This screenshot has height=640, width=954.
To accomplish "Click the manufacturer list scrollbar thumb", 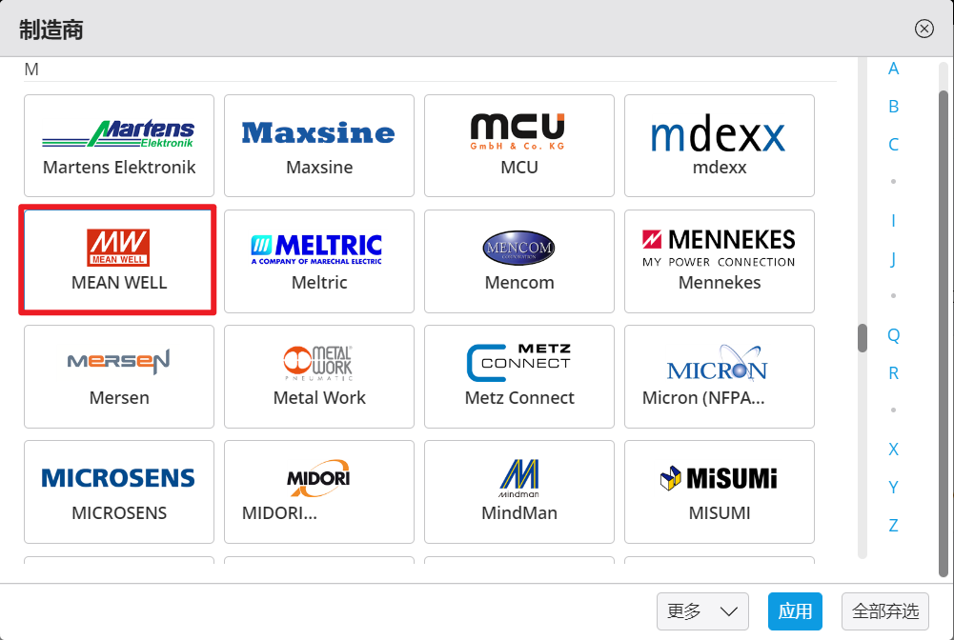I will click(x=863, y=338).
